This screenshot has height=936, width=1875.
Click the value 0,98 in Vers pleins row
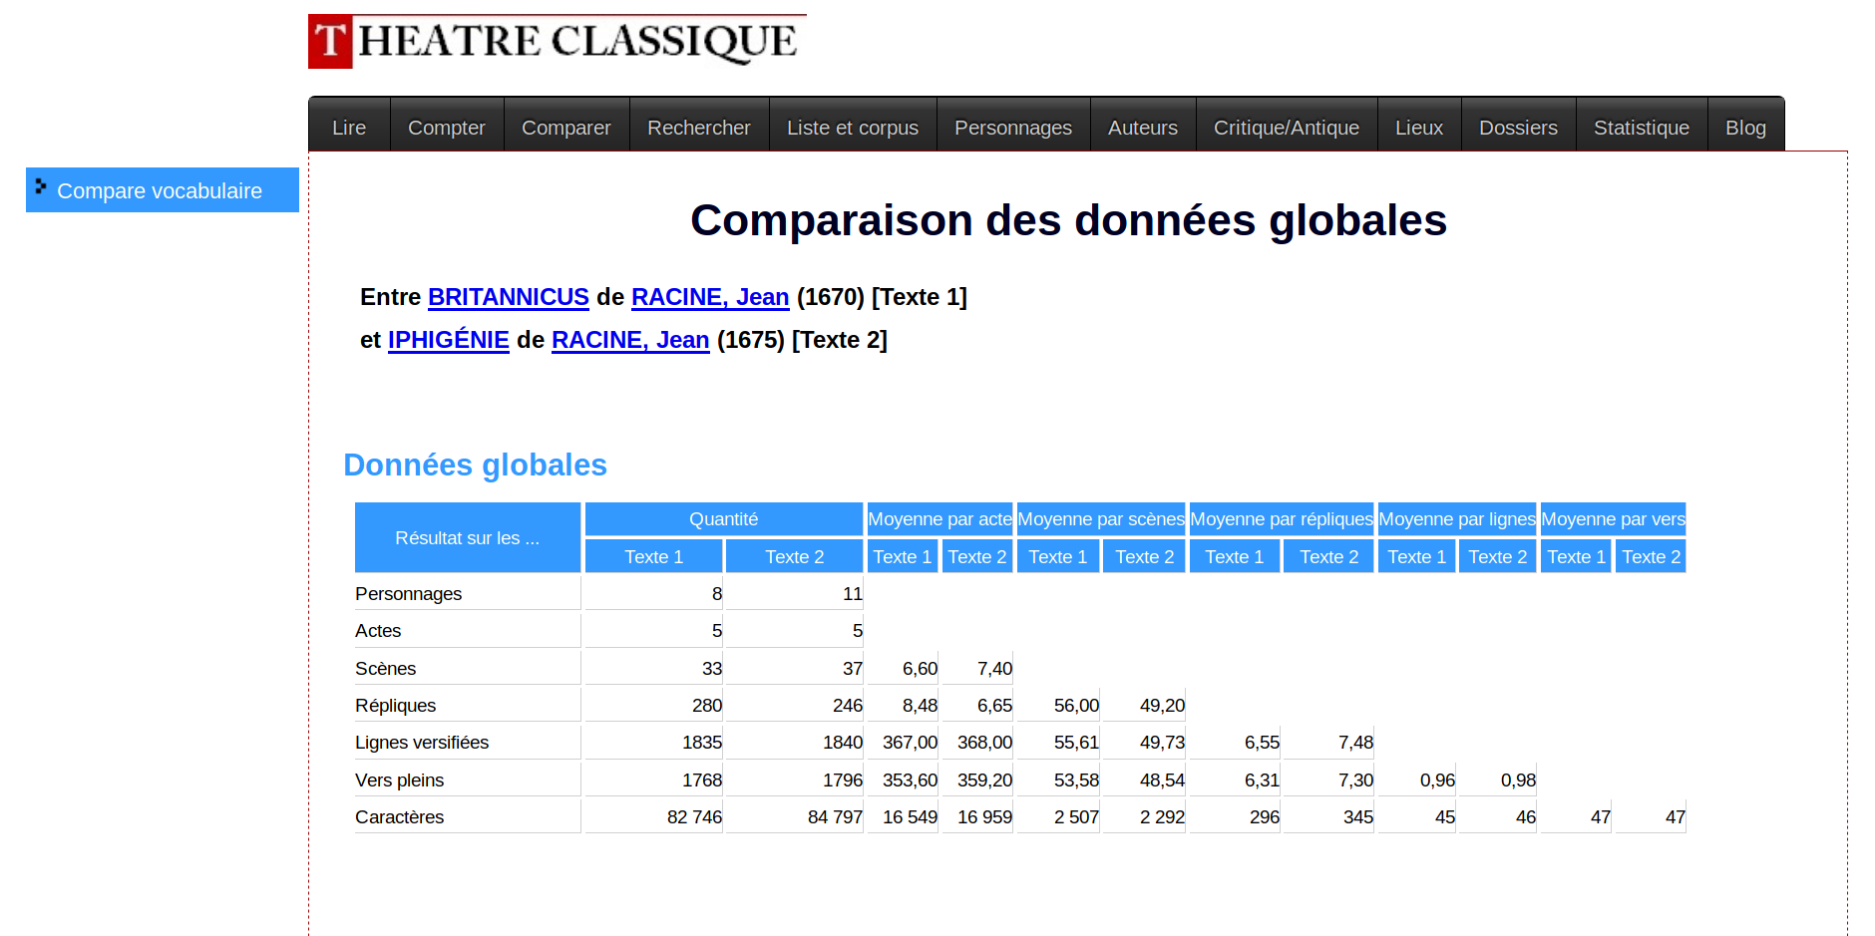click(1518, 780)
